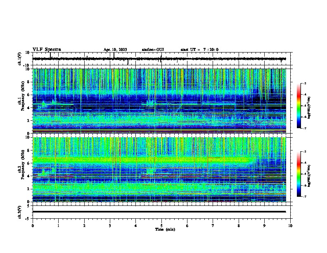Viewport: 327px width, 253px height.
Task: Click the ch.1(V) waveform axis label
Action: 19,59
